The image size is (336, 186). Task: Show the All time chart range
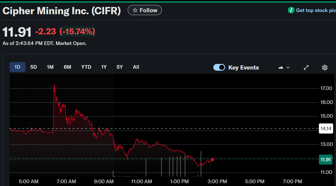(x=136, y=67)
